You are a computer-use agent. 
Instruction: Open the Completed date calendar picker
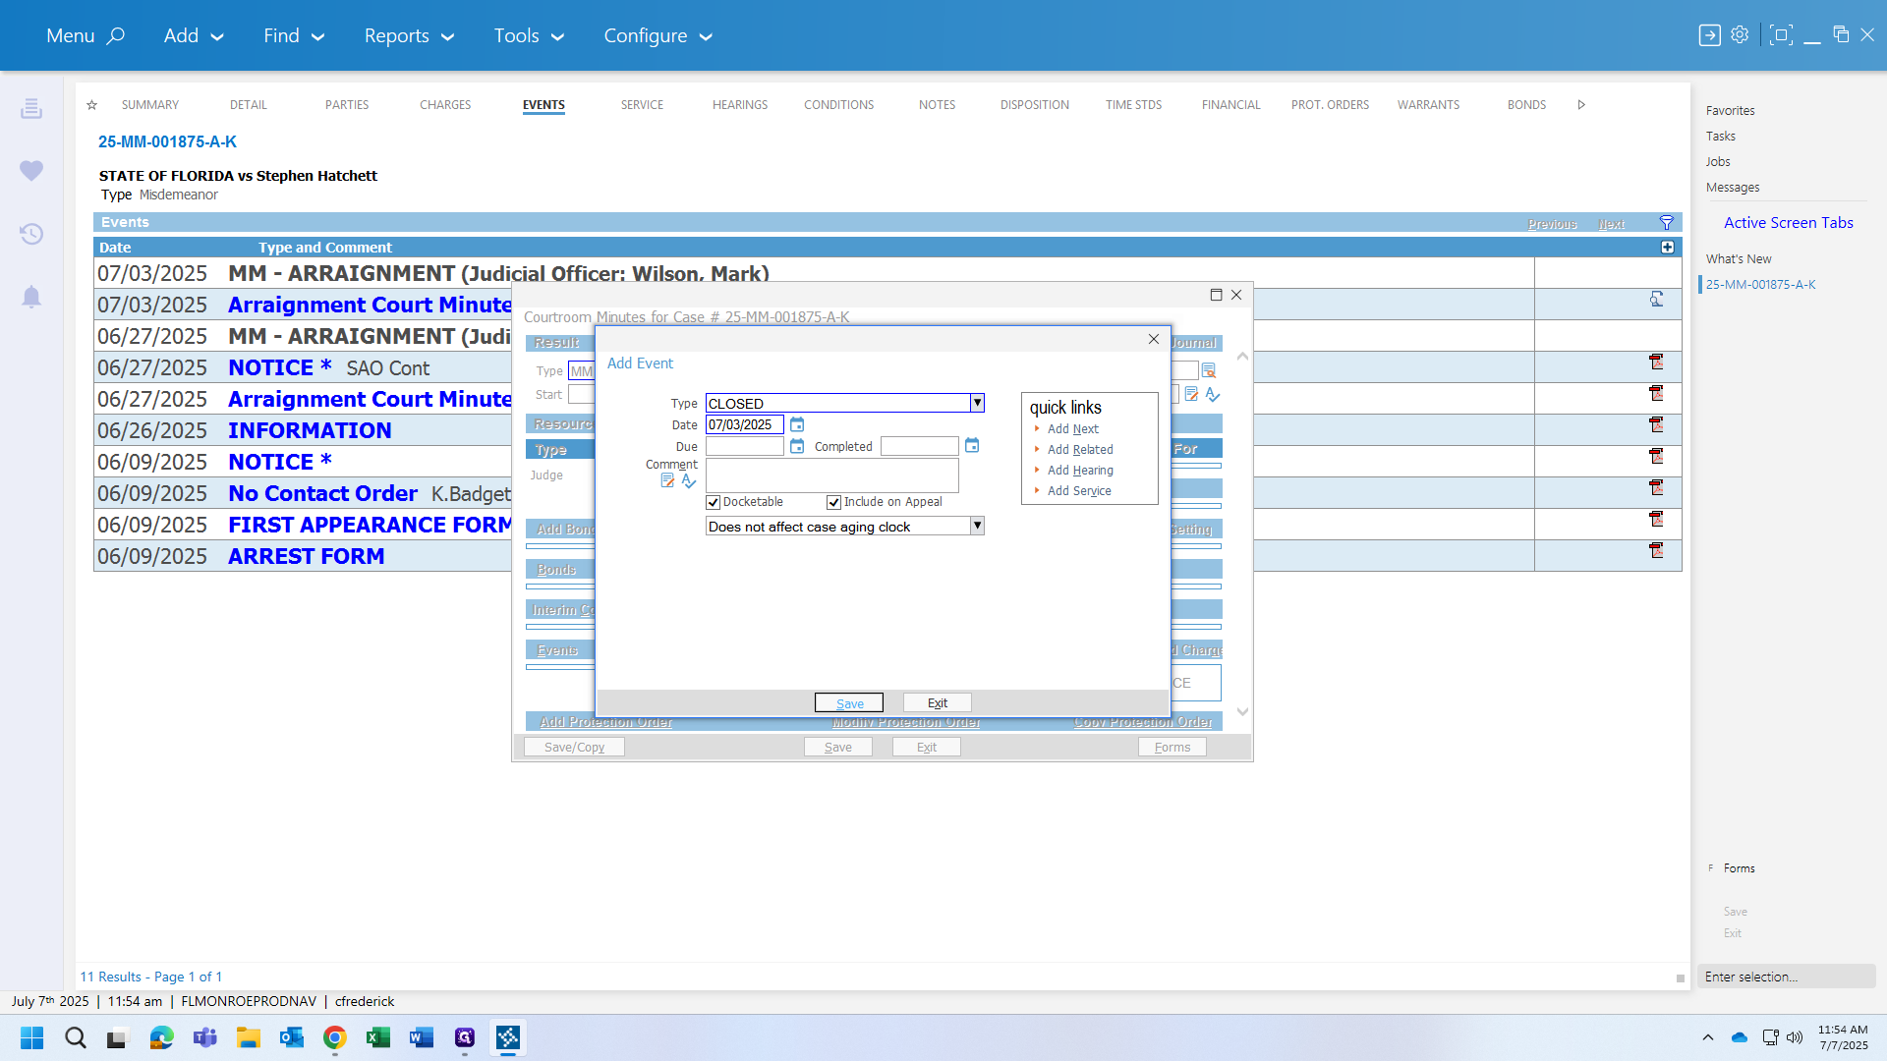(x=972, y=445)
